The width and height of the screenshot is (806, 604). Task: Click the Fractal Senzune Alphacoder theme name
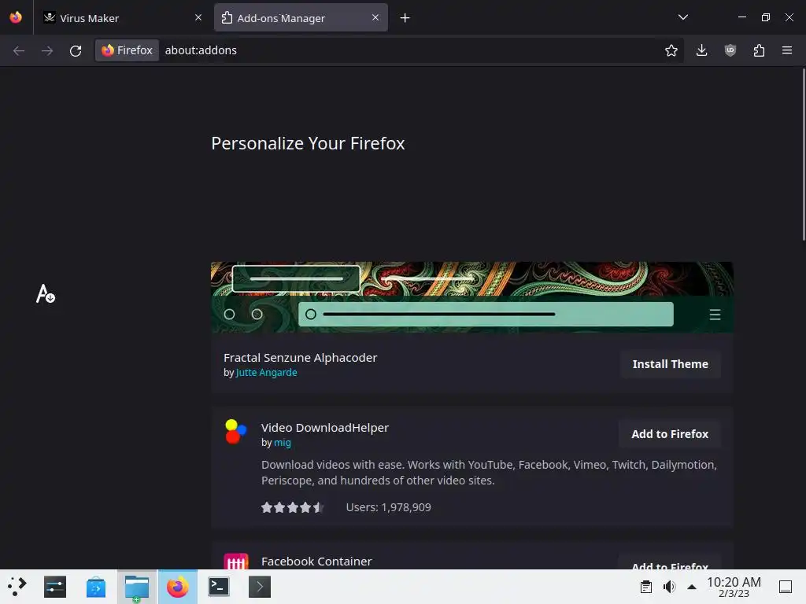coord(300,358)
